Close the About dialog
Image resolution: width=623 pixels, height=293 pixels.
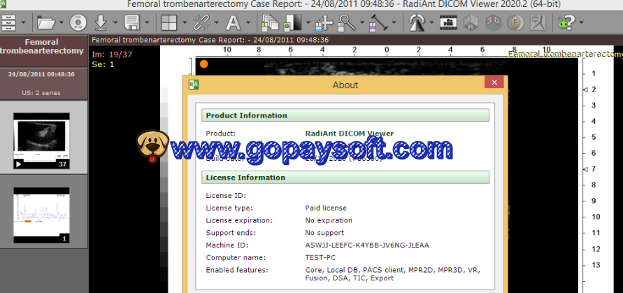click(x=494, y=83)
